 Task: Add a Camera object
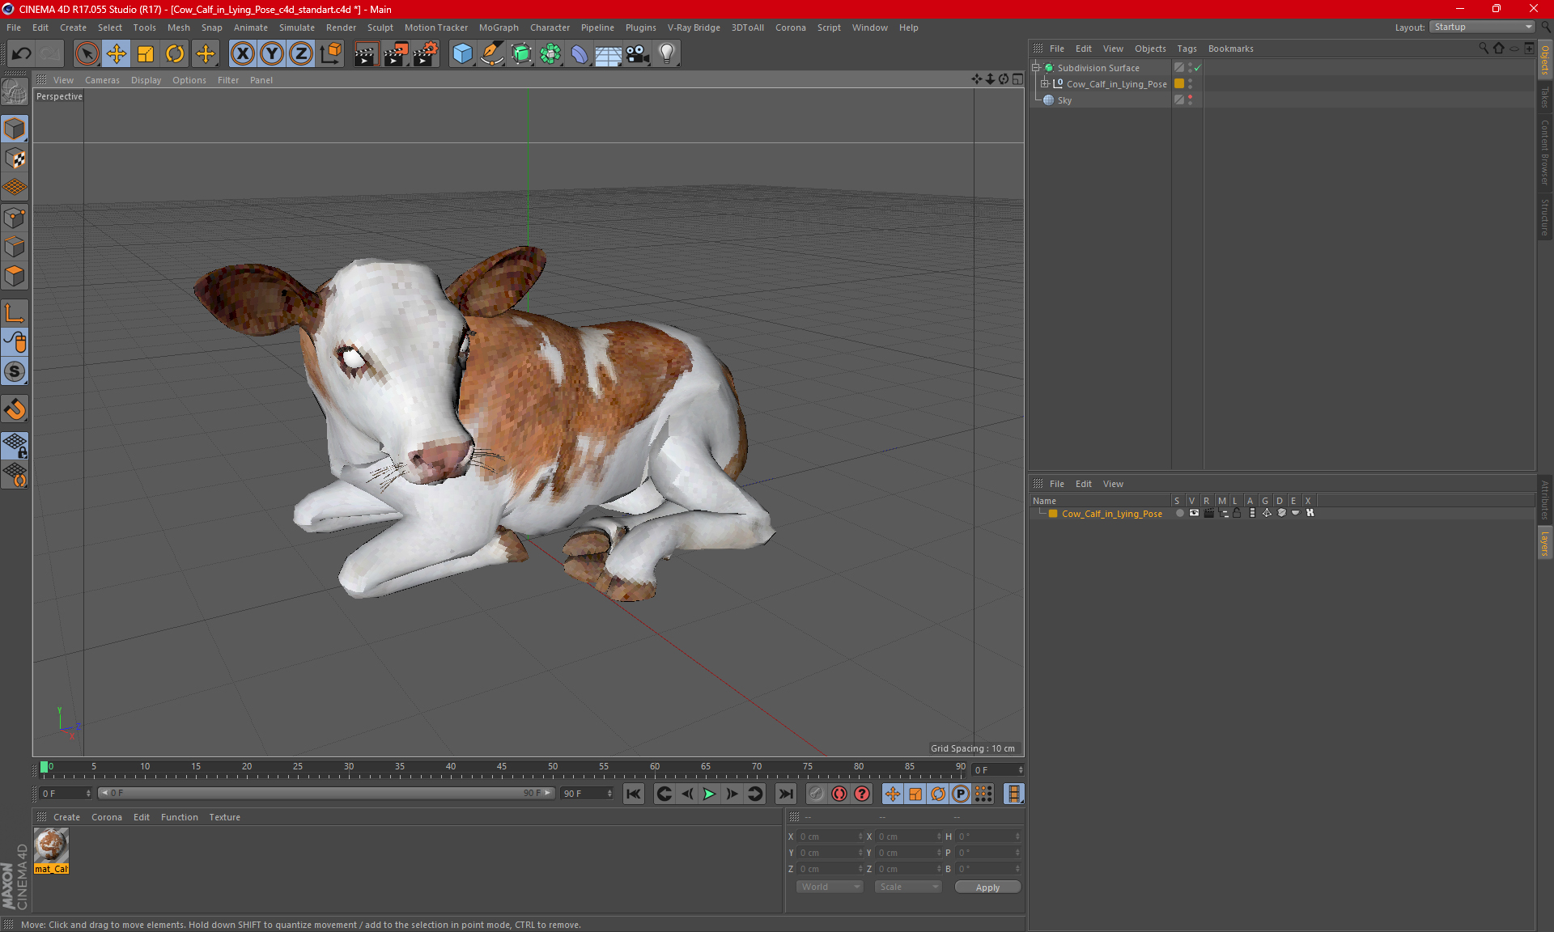(x=637, y=54)
